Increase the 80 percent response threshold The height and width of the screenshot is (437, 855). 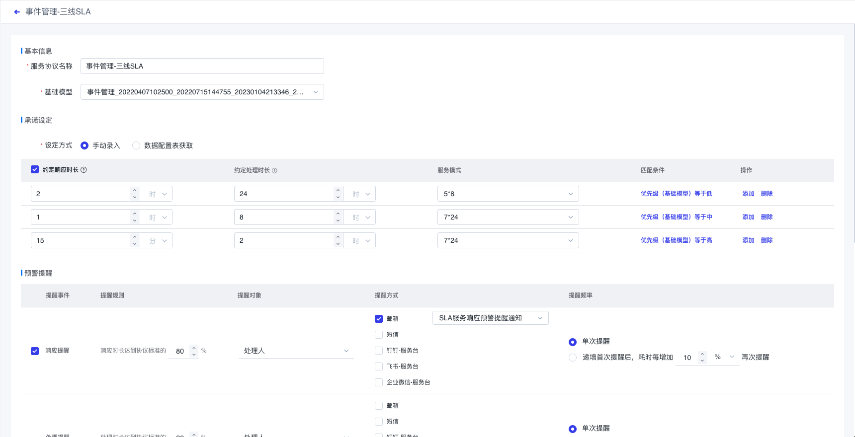194,348
